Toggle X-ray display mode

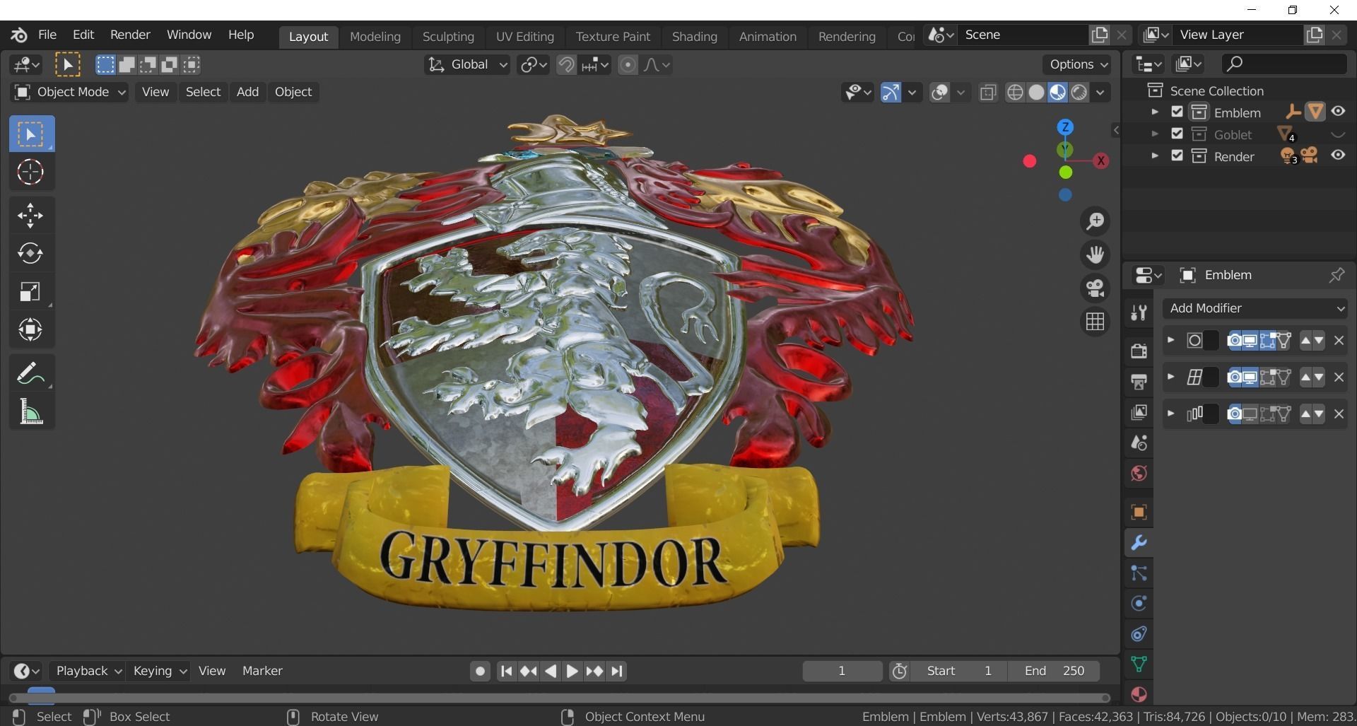coord(988,93)
